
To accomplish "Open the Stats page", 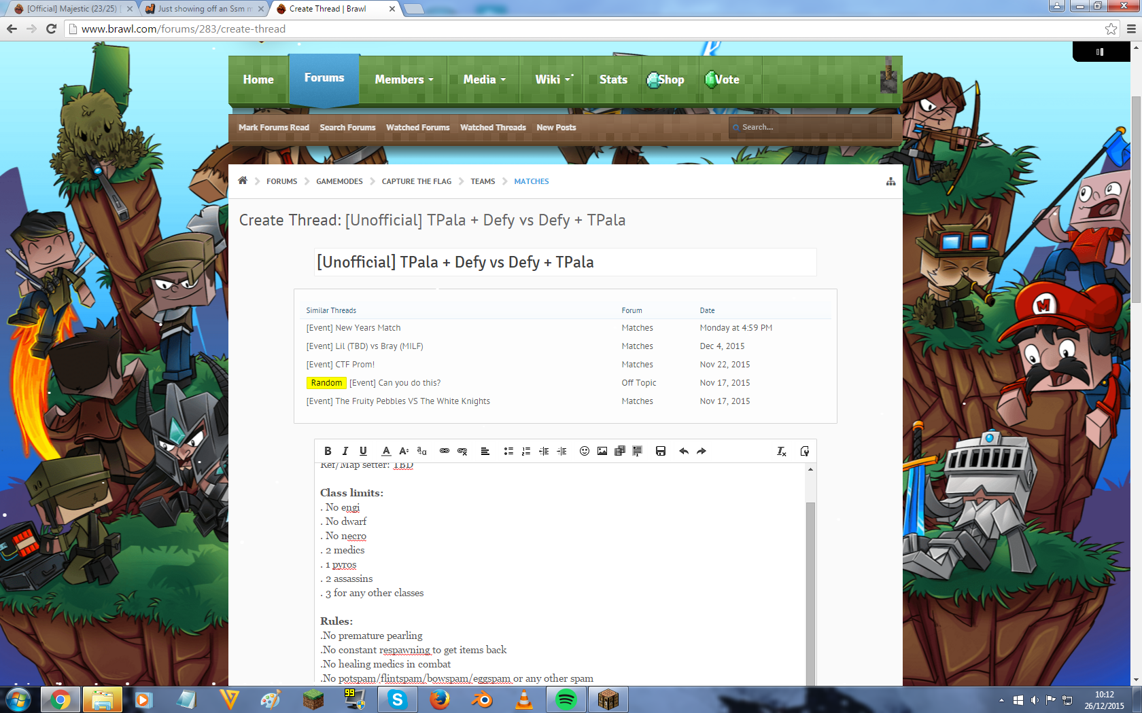I will (613, 79).
